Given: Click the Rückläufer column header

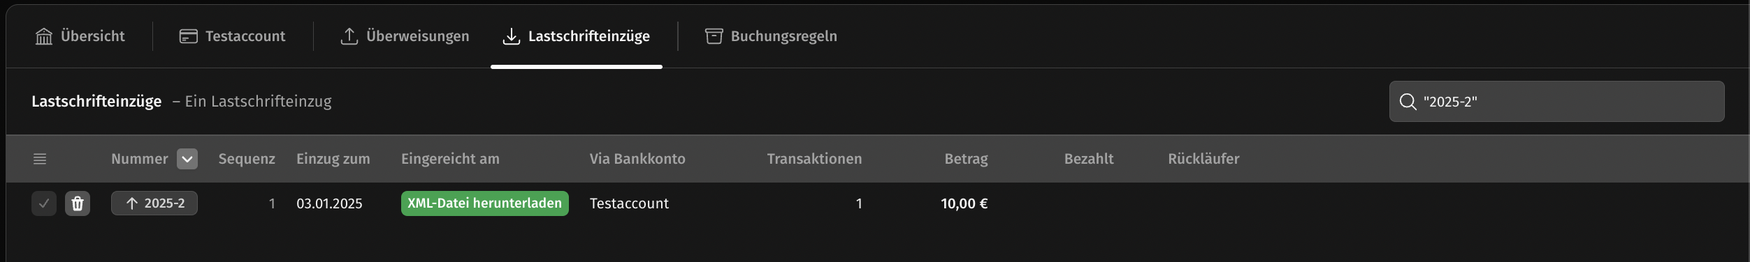Looking at the screenshot, I should [x=1203, y=159].
